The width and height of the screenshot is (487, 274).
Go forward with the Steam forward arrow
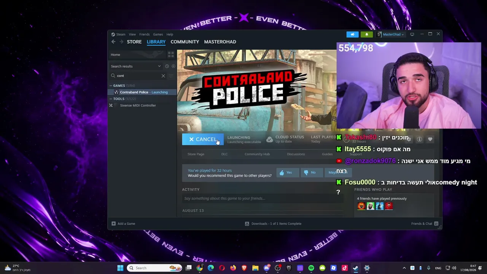tap(121, 42)
